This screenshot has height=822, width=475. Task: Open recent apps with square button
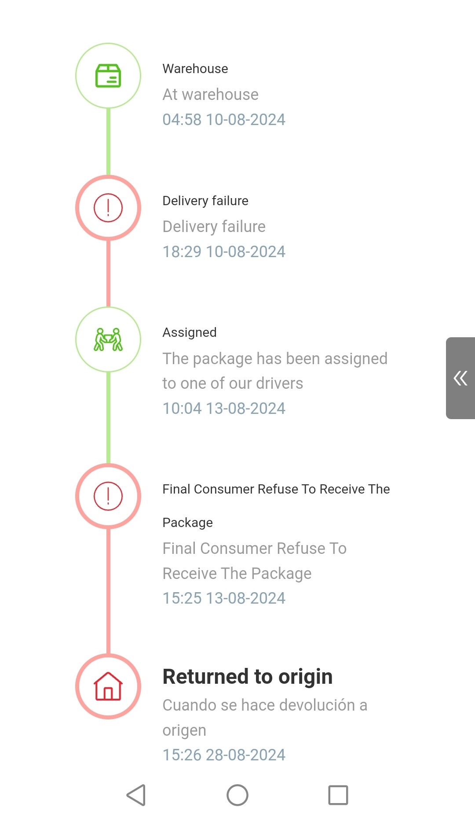click(338, 795)
